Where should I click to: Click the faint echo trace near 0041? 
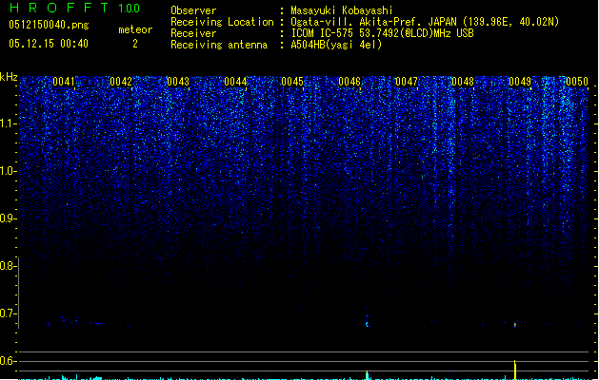(x=69, y=320)
